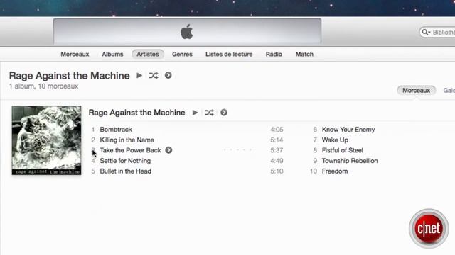Image resolution: width=455 pixels, height=255 pixels.
Task: Click the Apple logo in the display area
Action: (186, 32)
